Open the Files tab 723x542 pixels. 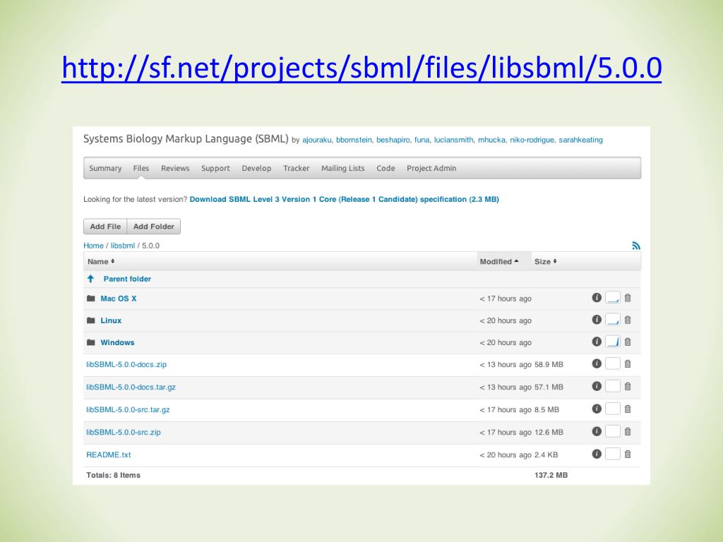click(141, 168)
